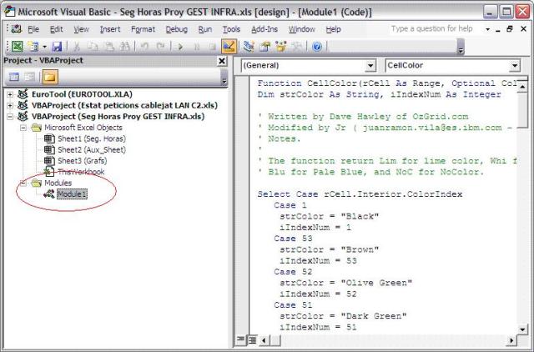534x352 pixels.
Task: Open the Add-Ins menu
Action: coord(264,29)
